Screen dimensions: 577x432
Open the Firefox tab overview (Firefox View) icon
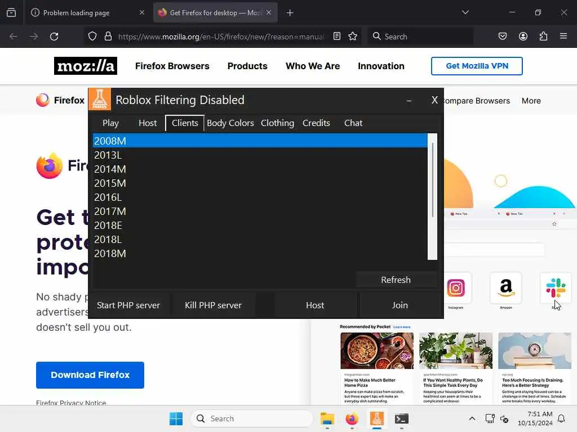pyautogui.click(x=11, y=12)
